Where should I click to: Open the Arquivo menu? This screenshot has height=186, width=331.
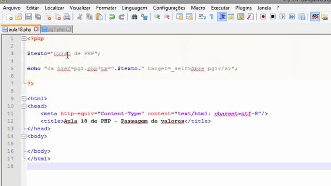pyautogui.click(x=11, y=8)
